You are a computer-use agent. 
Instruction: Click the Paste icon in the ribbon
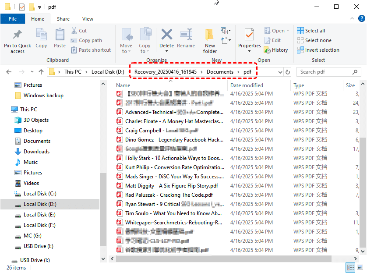coord(60,35)
